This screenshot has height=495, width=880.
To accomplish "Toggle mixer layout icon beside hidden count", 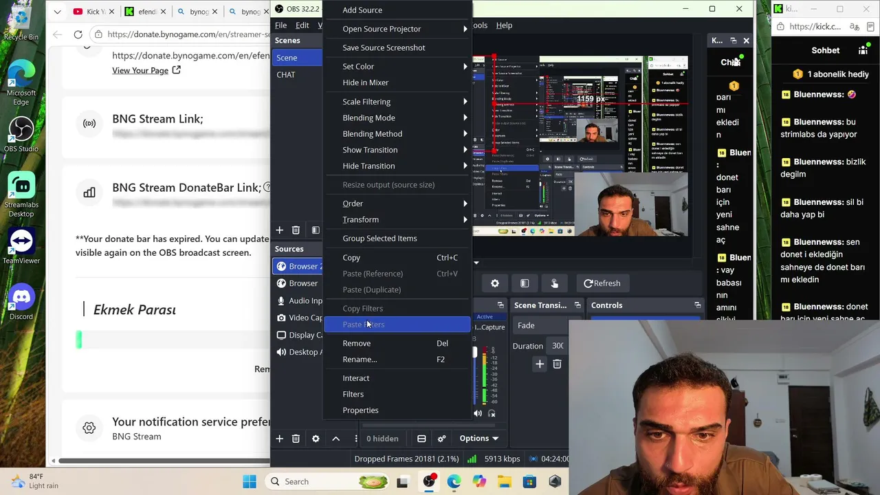I will click(x=421, y=438).
